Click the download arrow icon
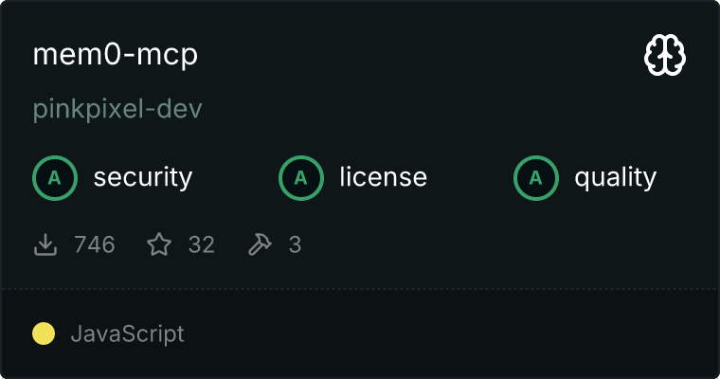 [45, 244]
